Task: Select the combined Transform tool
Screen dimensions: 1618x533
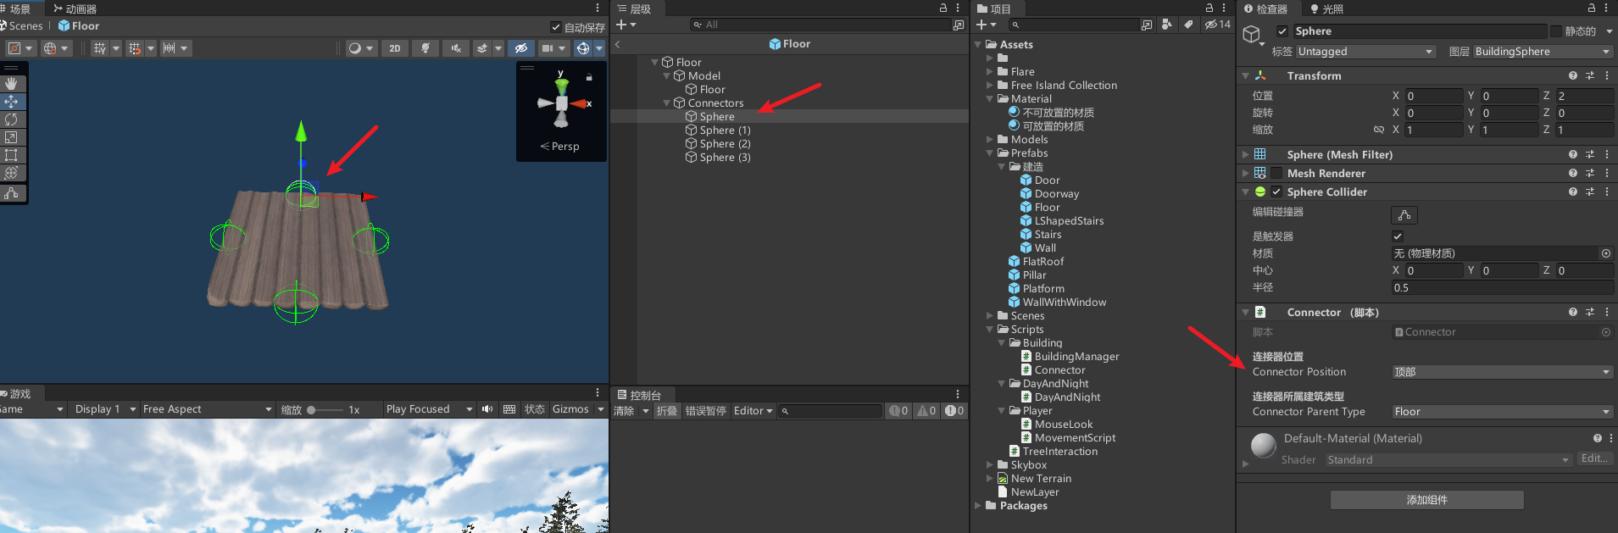Action: tap(11, 173)
